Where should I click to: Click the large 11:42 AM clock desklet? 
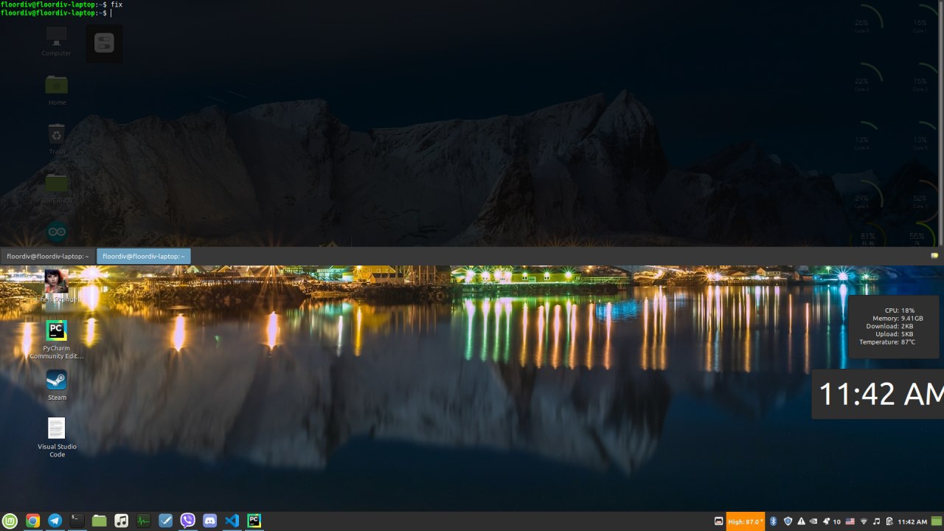879,394
